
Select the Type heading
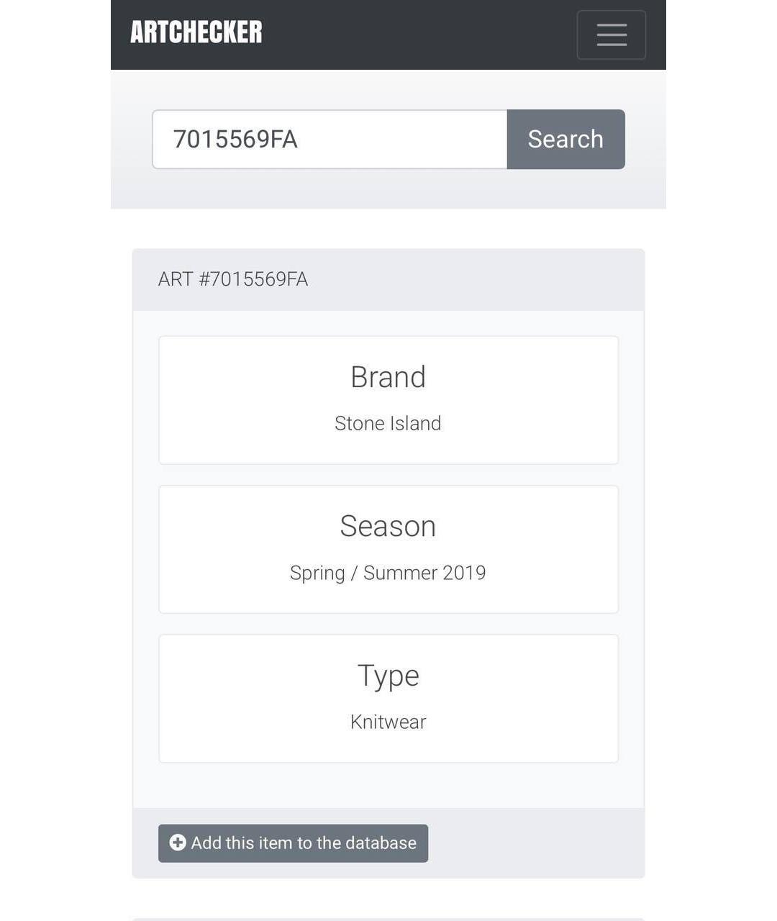pyautogui.click(x=388, y=676)
